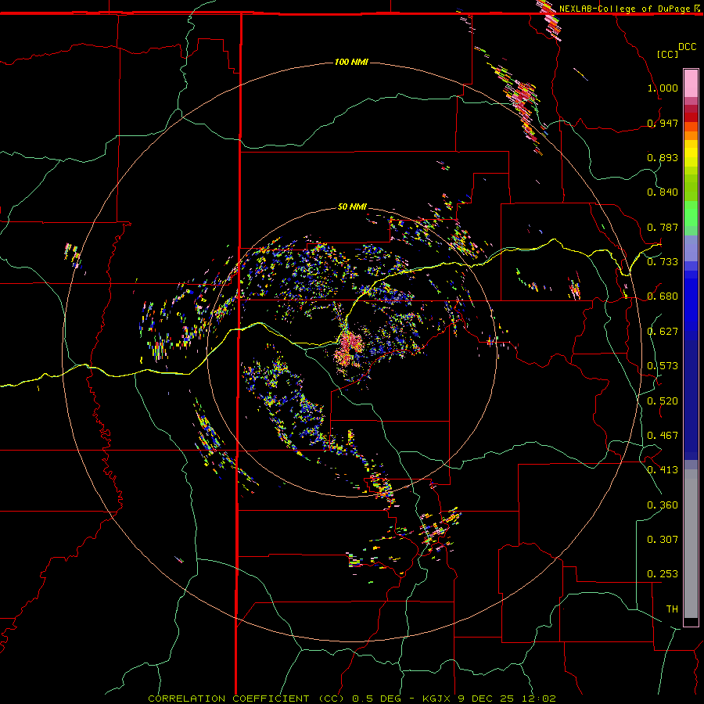Click the 0.253 scale value
The image size is (704, 704).
point(663,574)
